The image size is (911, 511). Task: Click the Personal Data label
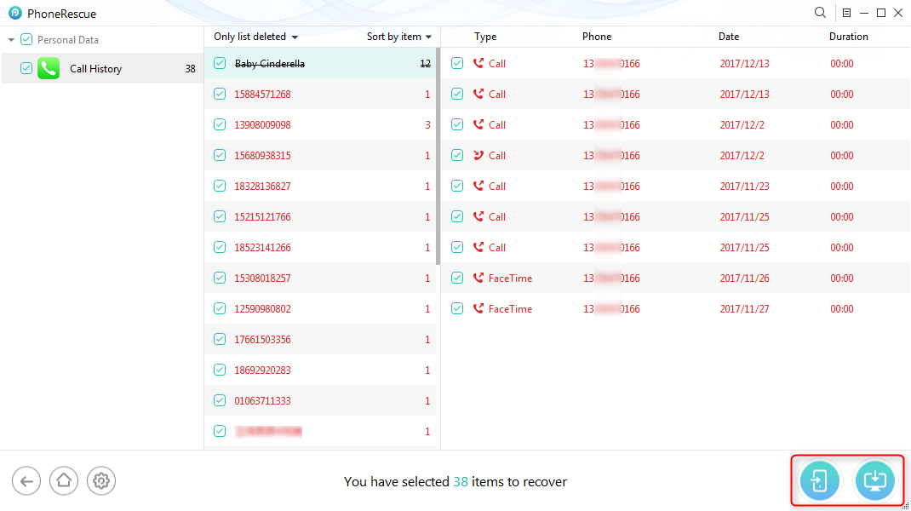tap(68, 39)
